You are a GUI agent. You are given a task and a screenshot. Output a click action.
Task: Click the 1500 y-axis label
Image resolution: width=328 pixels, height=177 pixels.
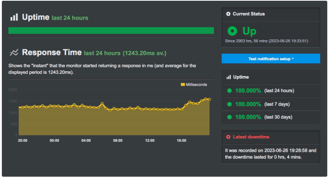(13, 101)
